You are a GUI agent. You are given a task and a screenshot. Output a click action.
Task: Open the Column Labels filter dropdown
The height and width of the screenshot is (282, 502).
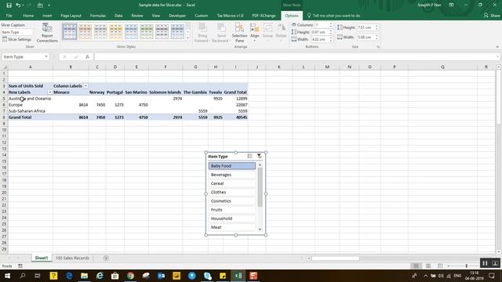(x=85, y=86)
